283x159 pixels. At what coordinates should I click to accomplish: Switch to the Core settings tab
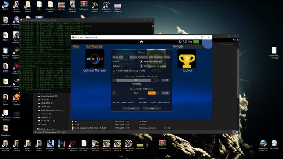[115, 57]
